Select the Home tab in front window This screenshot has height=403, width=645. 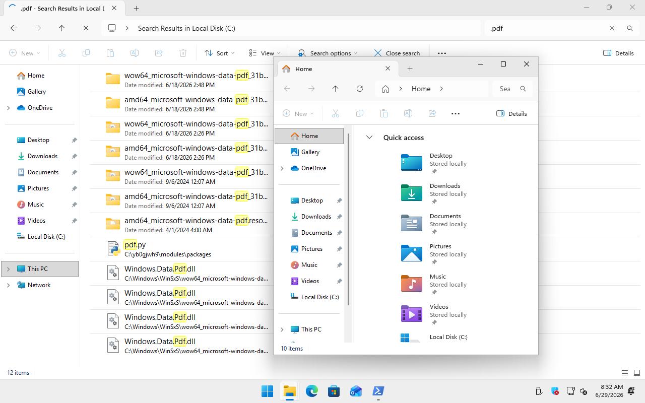pos(337,69)
